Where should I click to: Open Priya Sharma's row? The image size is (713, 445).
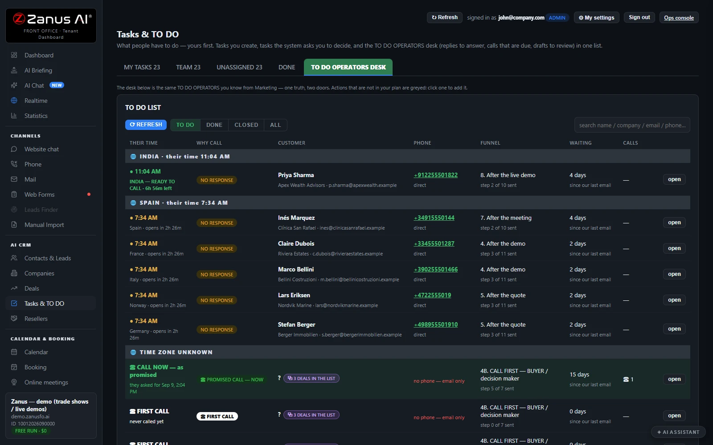point(674,179)
